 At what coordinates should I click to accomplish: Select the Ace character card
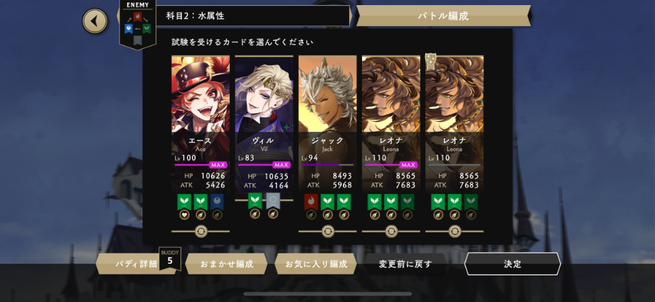coord(200,123)
